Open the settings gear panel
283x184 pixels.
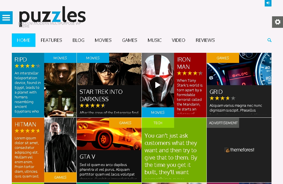[x=278, y=22]
